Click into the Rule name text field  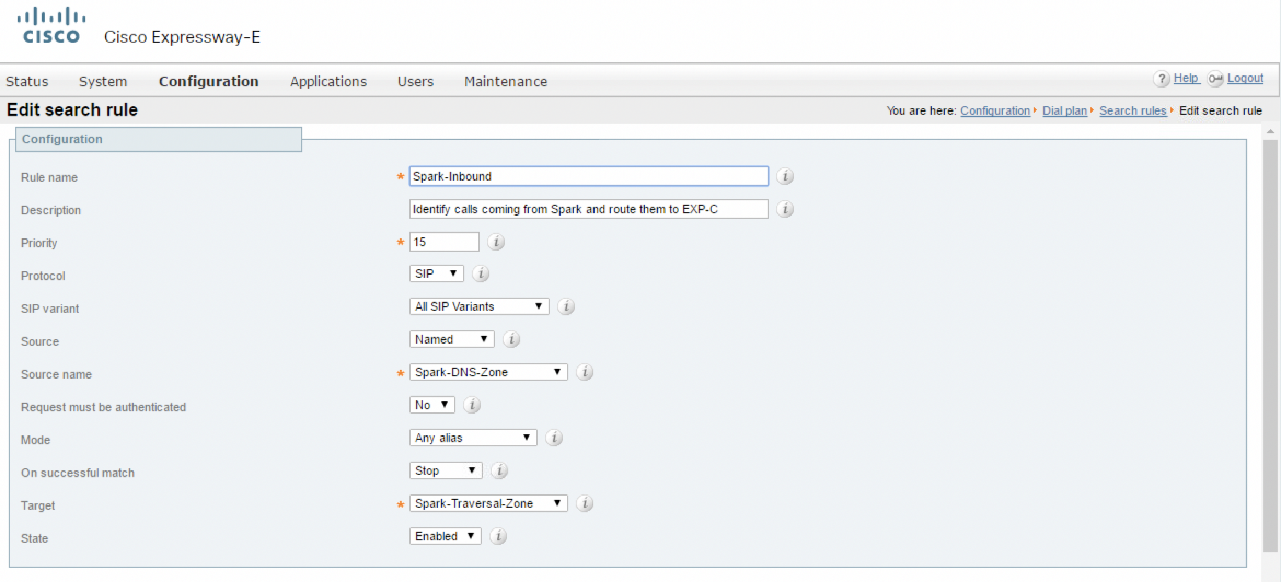tap(588, 177)
